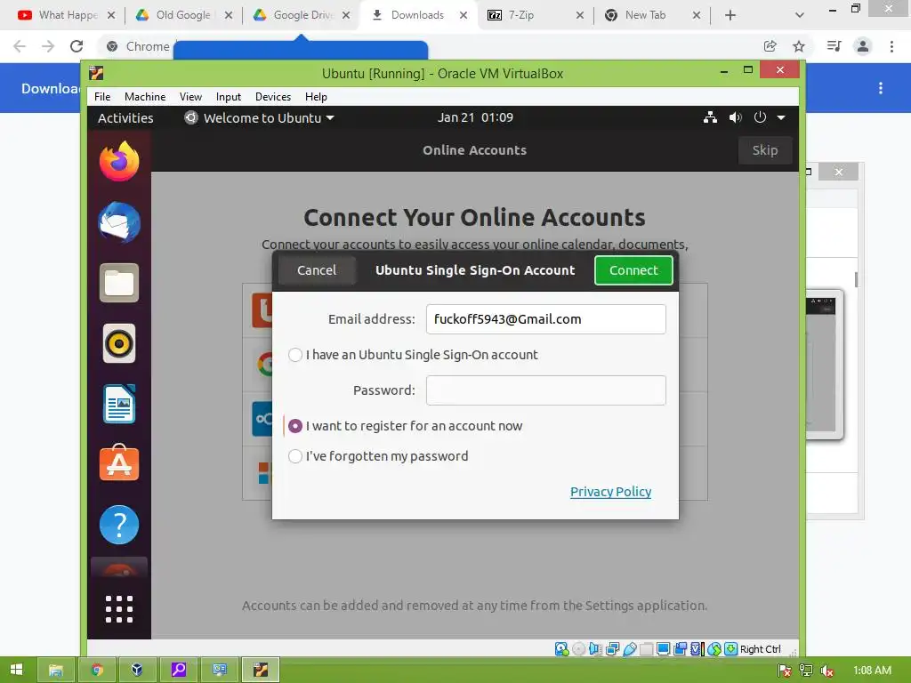Click Action Center flag in system tray
Viewport: 911px width, 683px height.
click(785, 671)
